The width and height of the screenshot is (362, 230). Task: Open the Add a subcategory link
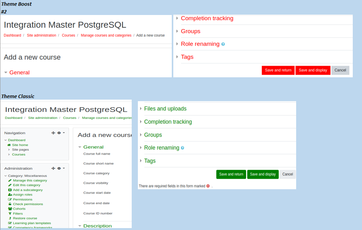point(28,190)
